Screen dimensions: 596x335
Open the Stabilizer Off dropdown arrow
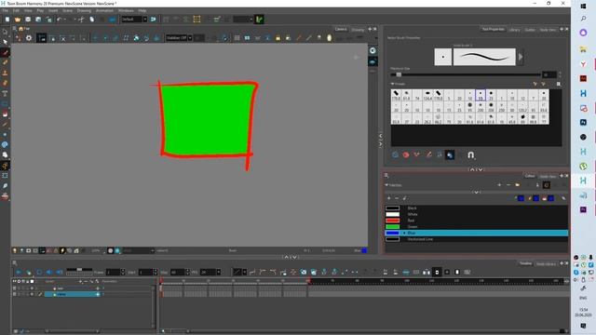[190, 38]
